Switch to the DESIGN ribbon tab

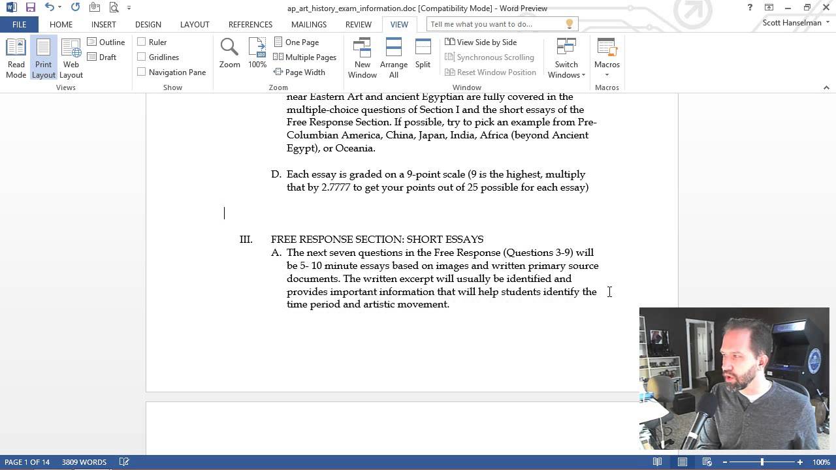tap(148, 24)
